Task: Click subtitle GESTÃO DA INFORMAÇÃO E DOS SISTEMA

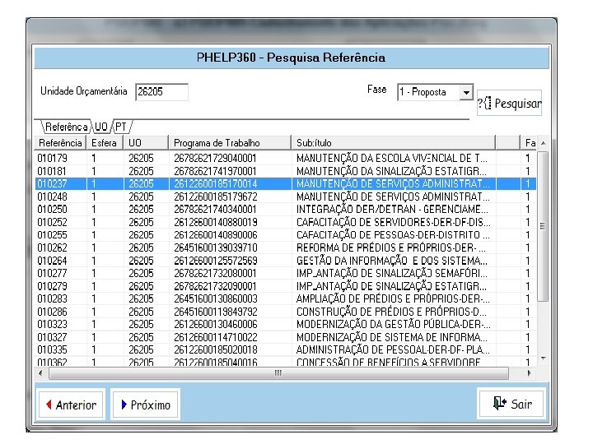Action: [392, 261]
